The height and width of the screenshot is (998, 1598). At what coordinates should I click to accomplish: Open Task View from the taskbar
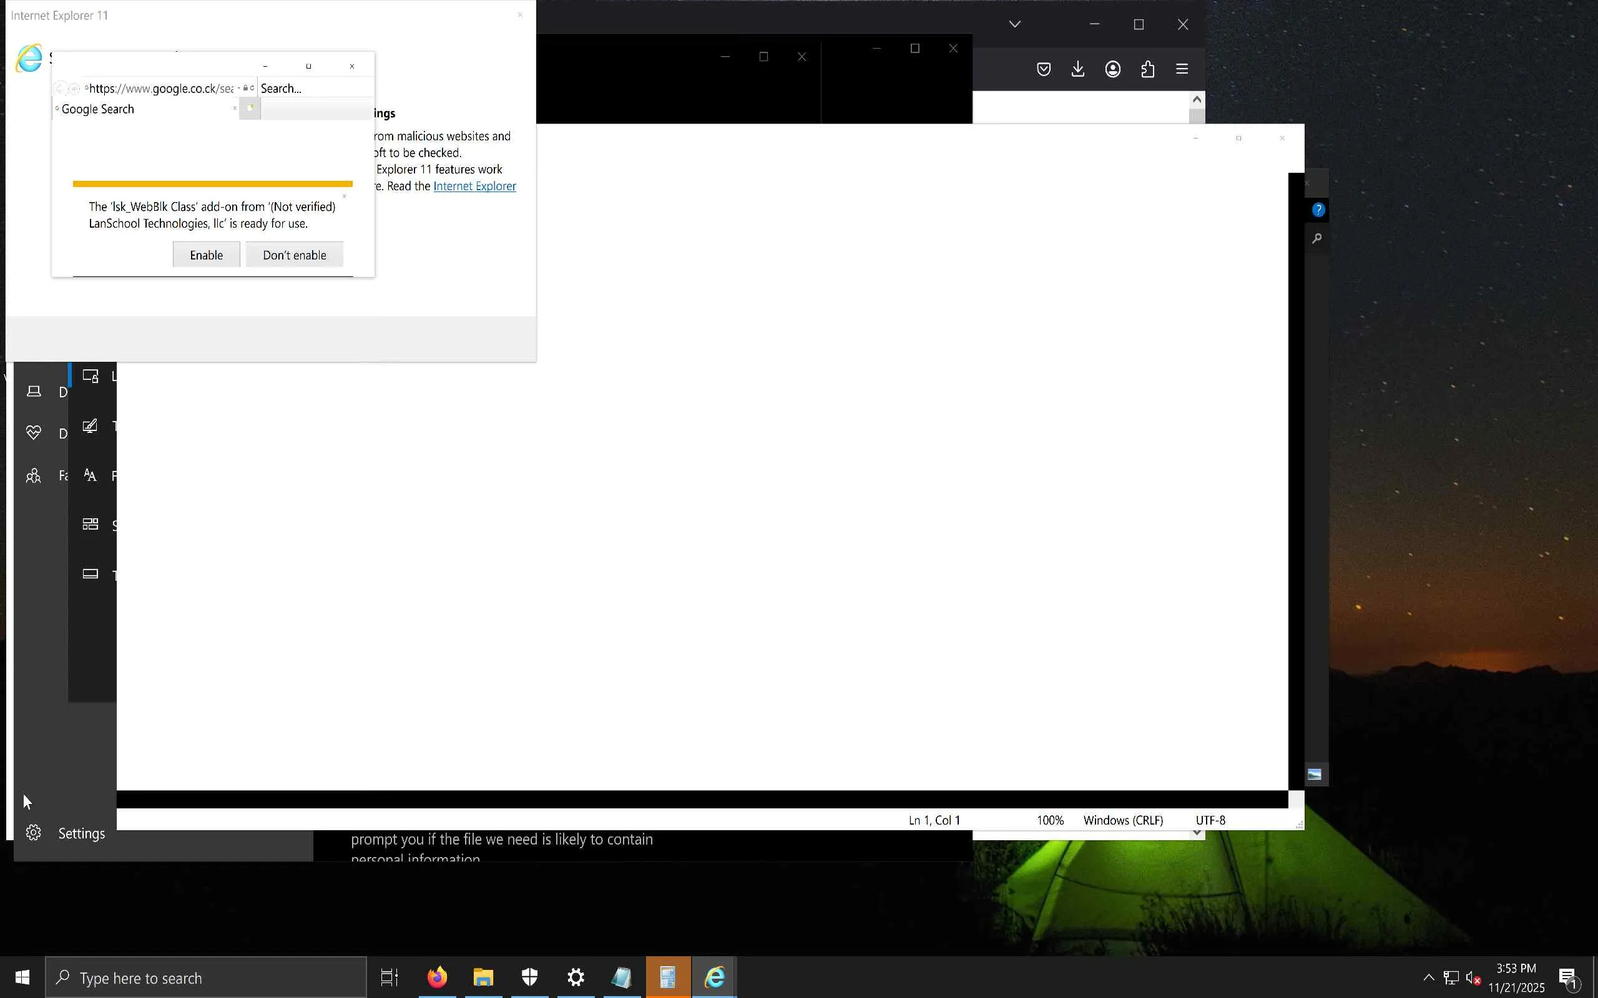(x=390, y=977)
